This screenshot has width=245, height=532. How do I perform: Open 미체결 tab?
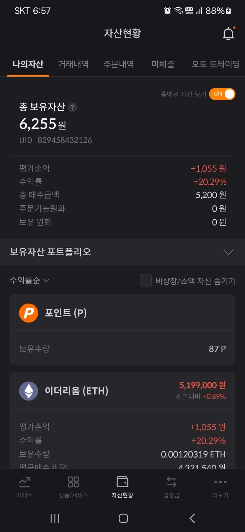tap(163, 64)
